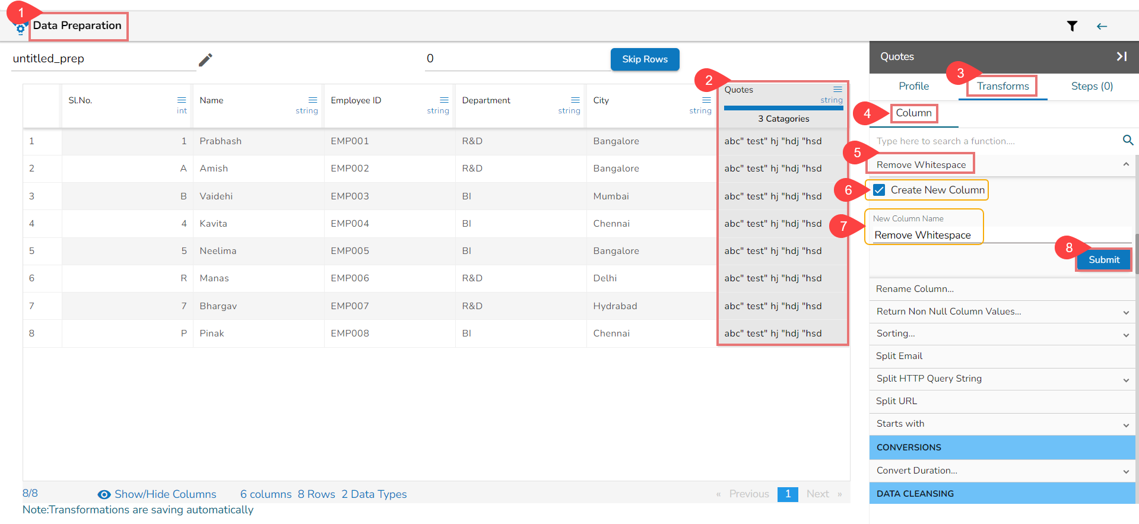Click the Skip Rows button
The image size is (1139, 524).
coord(645,59)
